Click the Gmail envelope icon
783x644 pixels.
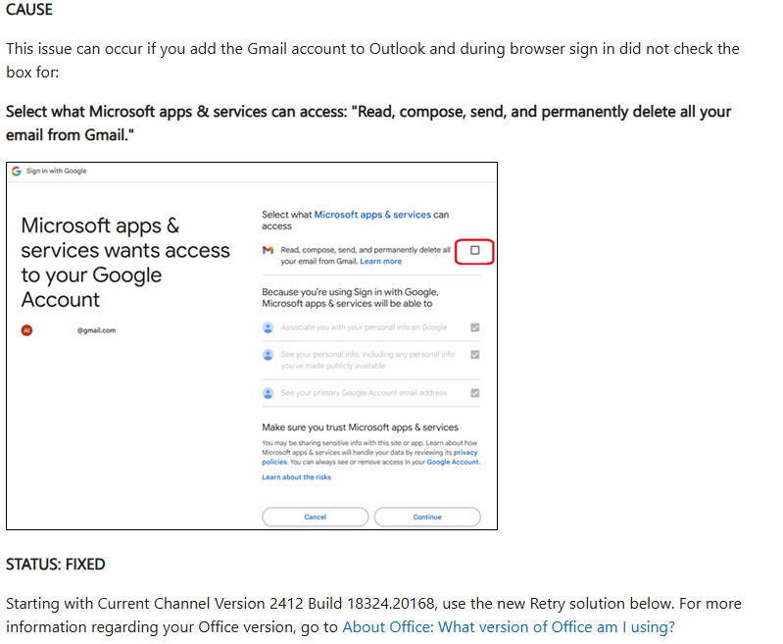point(268,250)
